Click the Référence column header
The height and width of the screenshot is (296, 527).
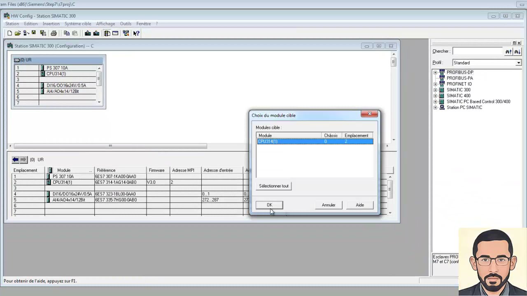point(120,170)
